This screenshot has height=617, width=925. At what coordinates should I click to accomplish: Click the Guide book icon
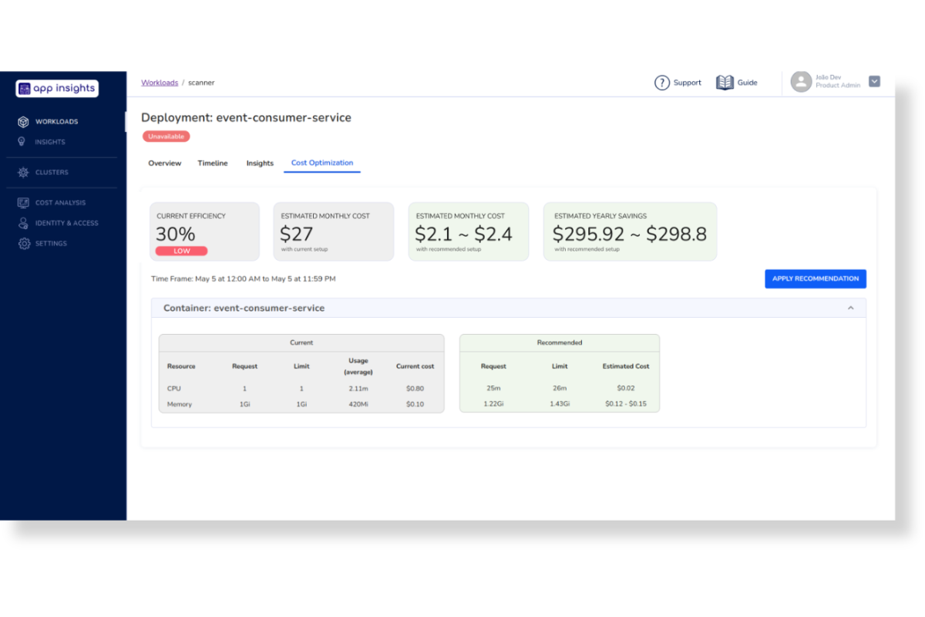(x=725, y=83)
